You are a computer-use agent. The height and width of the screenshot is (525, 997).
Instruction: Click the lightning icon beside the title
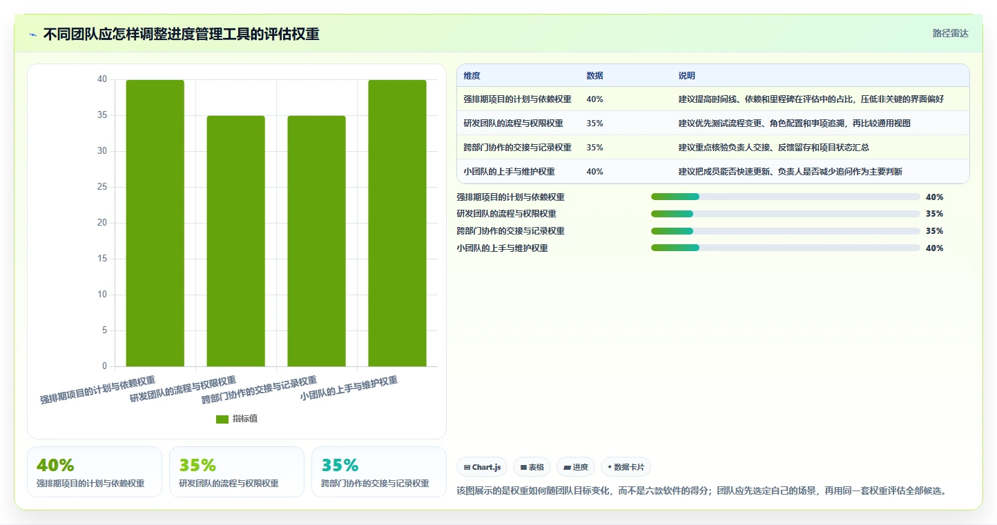[32, 34]
